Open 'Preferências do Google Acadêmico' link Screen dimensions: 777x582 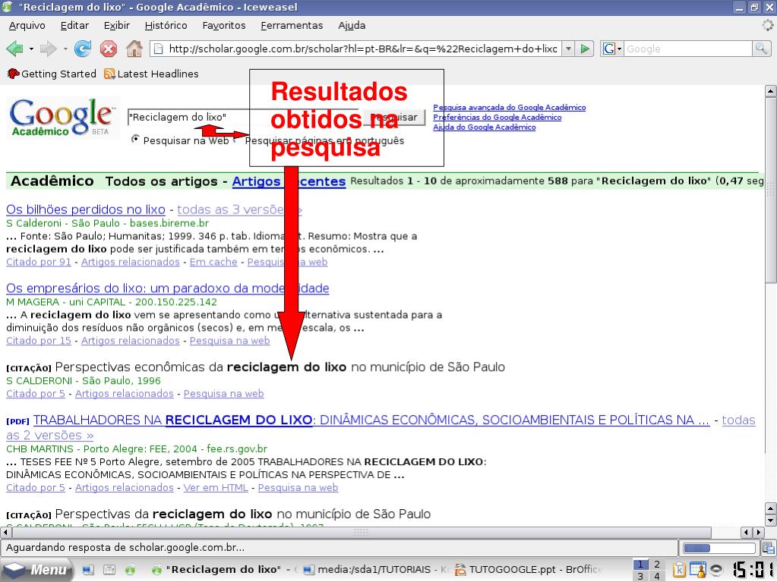click(497, 118)
